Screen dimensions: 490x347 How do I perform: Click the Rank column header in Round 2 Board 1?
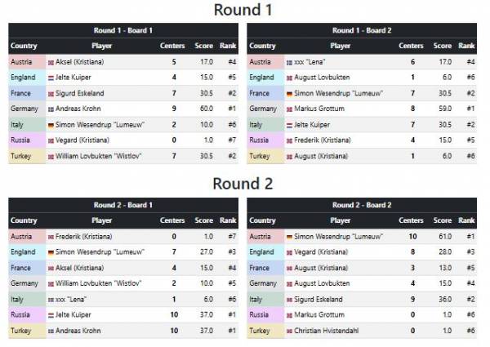pyautogui.click(x=228, y=220)
